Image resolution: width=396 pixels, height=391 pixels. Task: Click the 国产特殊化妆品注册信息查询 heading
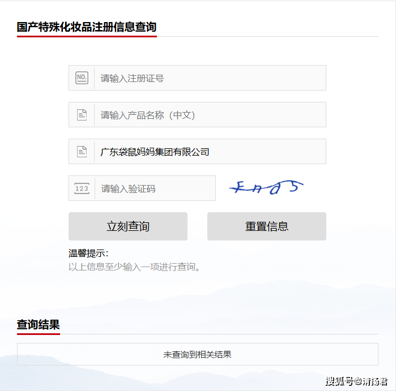(x=87, y=27)
